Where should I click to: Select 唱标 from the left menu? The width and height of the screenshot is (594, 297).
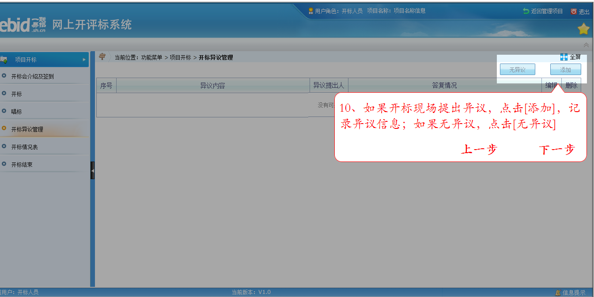tap(17, 112)
